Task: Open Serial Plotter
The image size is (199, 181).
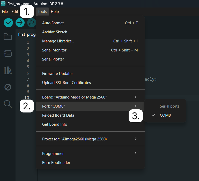Action: [90, 59]
